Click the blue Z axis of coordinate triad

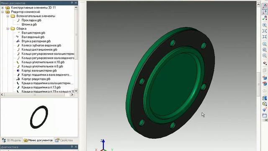[x=103, y=144]
